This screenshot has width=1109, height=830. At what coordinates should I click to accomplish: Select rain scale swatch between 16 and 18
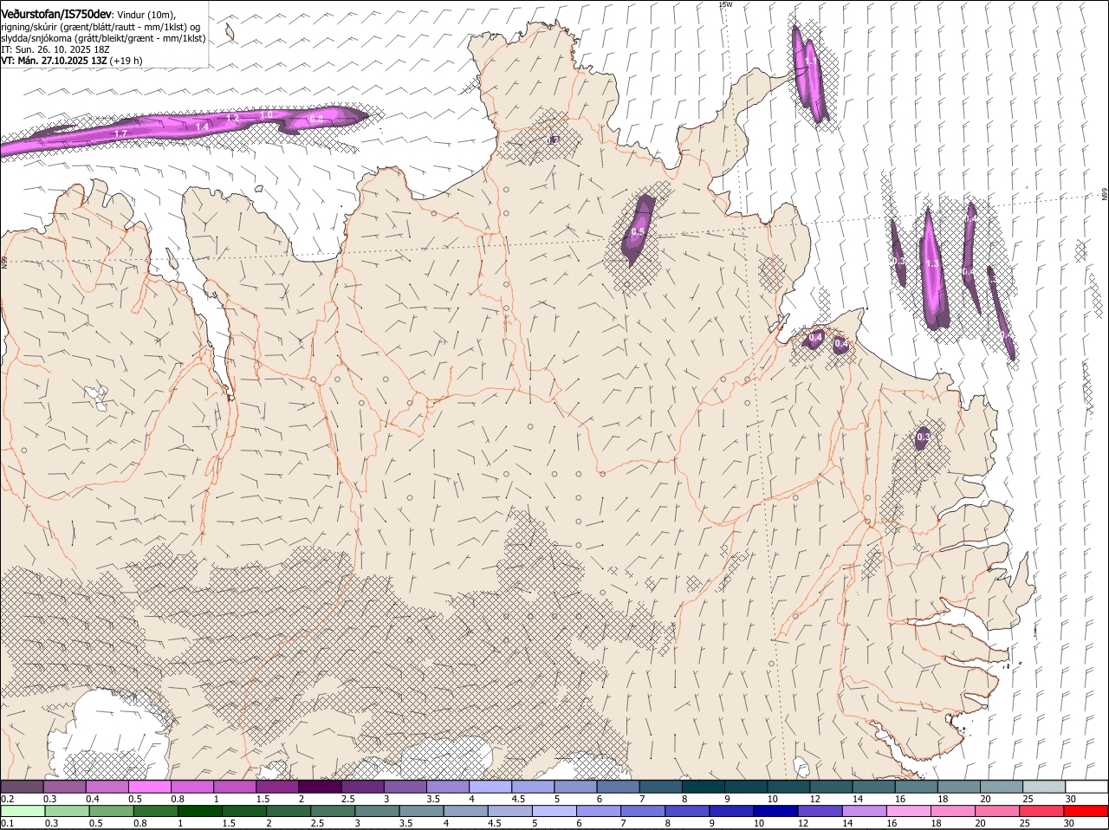click(908, 812)
